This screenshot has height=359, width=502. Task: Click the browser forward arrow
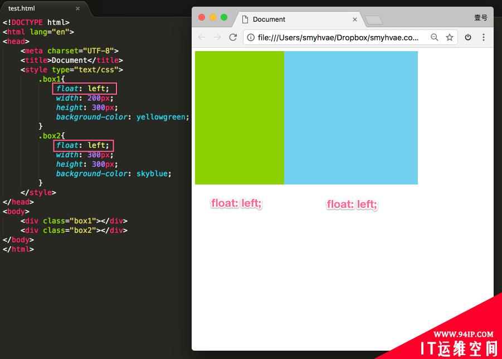tap(217, 37)
